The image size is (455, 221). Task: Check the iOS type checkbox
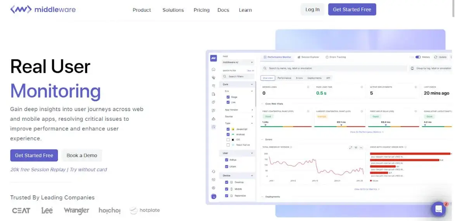228,140
